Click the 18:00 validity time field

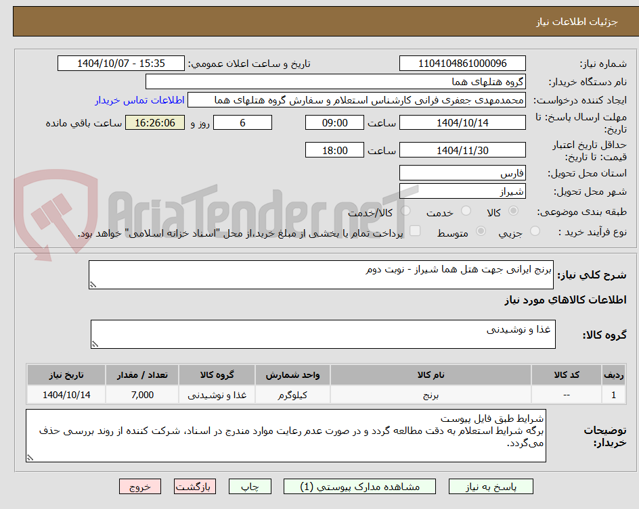click(334, 150)
